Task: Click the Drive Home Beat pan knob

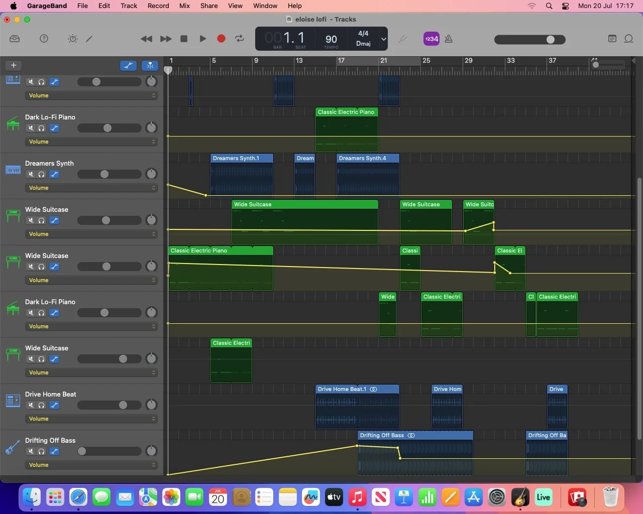Action: coord(151,405)
